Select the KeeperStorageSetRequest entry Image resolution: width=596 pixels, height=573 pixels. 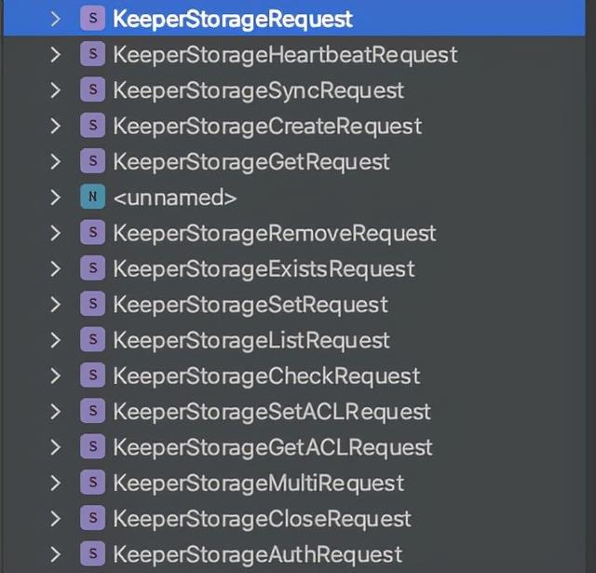251,305
